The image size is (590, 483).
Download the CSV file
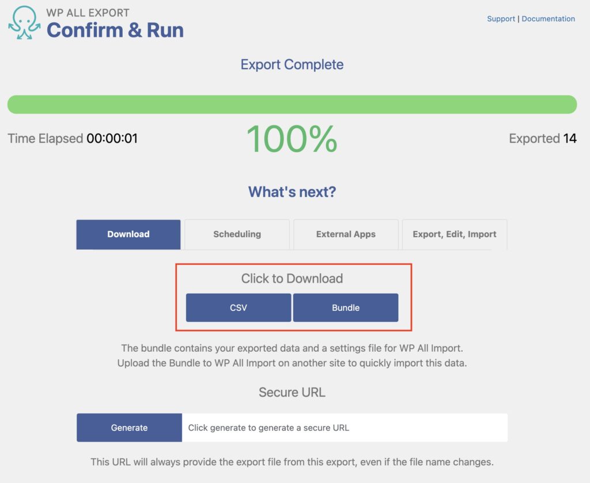point(238,307)
